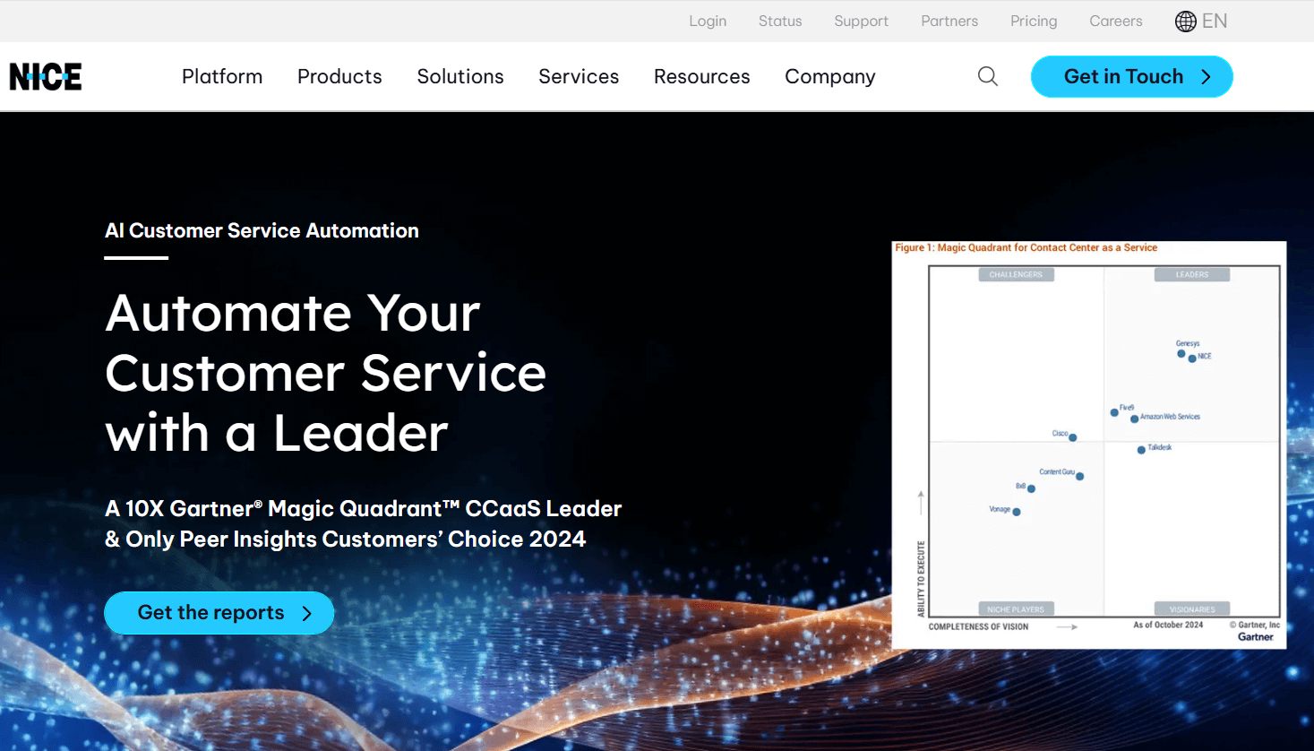Open the Solutions menu
This screenshot has height=751, width=1314.
[x=460, y=76]
